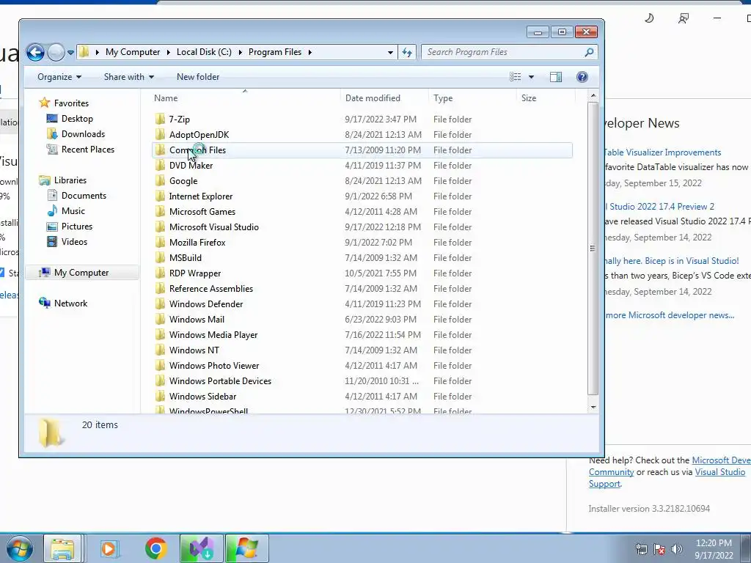Click the file list scroll down arrow
Image resolution: width=751 pixels, height=563 pixels.
(x=593, y=408)
